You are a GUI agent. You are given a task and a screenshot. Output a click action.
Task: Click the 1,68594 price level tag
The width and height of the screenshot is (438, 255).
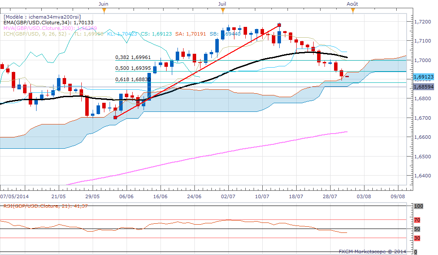(422, 87)
